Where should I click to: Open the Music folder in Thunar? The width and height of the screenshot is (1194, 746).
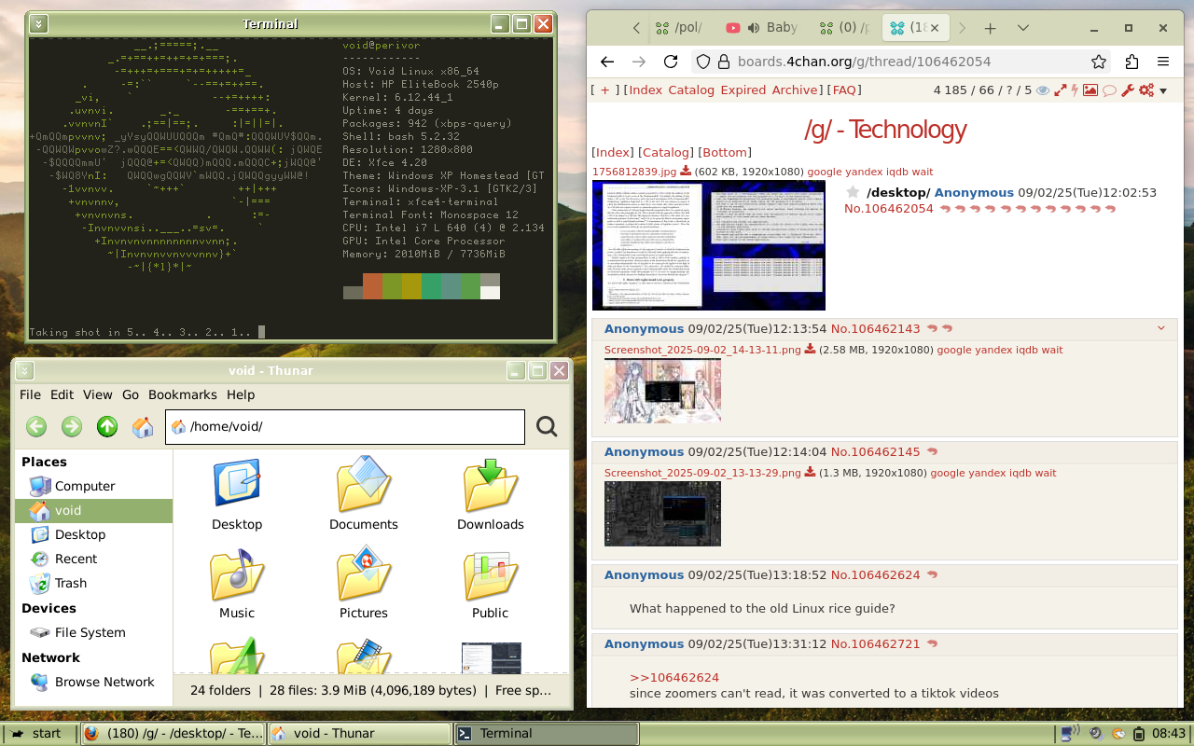237,573
